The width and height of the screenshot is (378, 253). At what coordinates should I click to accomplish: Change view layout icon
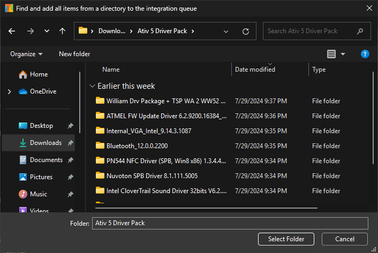click(331, 54)
